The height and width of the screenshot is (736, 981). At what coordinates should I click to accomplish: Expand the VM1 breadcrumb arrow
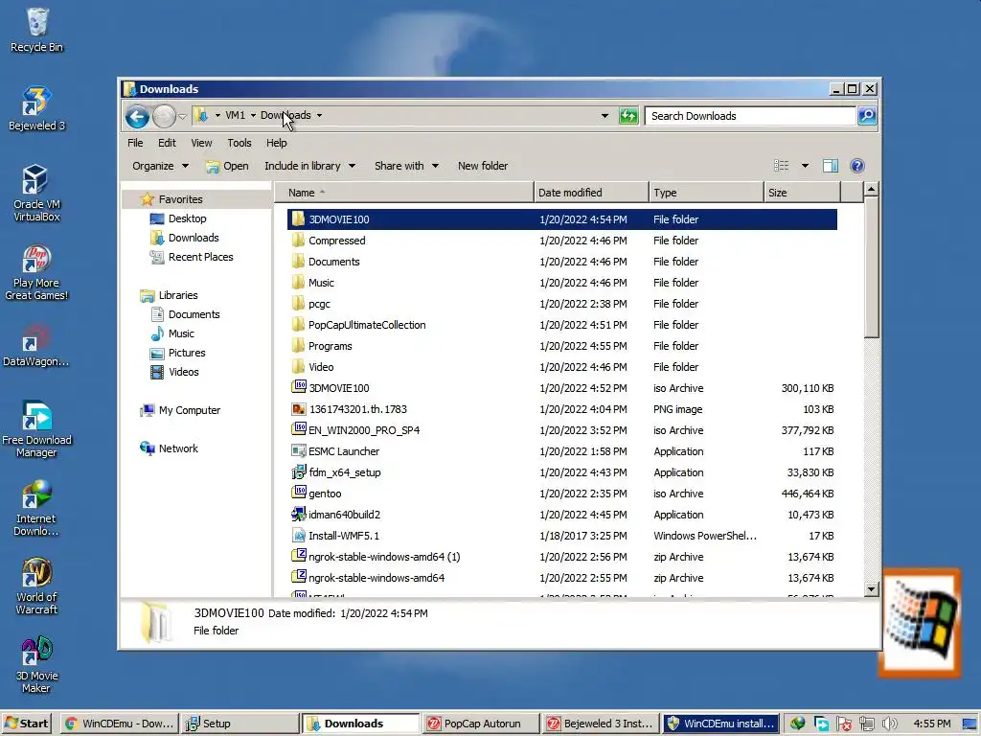click(253, 116)
